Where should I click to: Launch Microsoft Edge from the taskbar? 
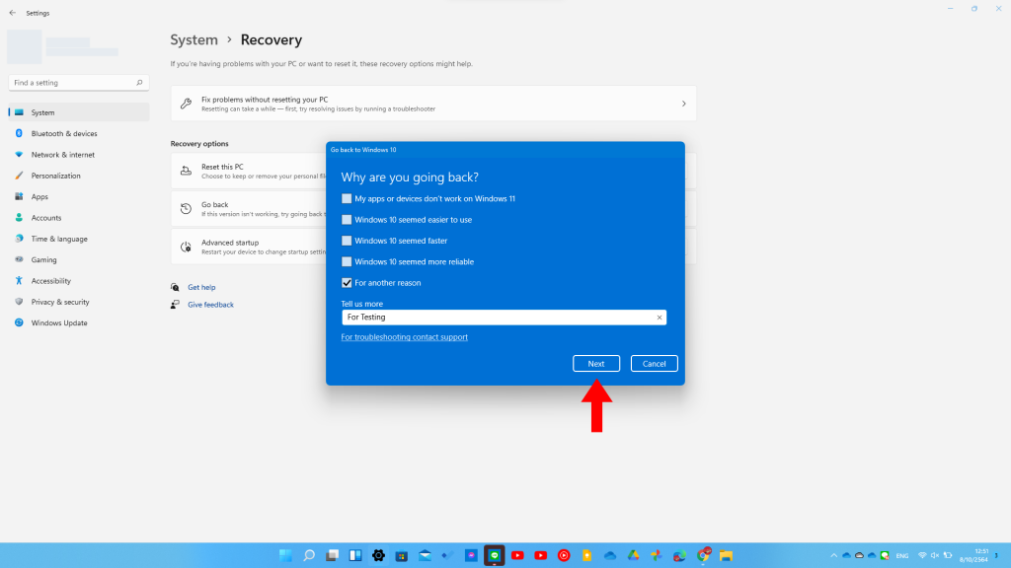(x=679, y=555)
